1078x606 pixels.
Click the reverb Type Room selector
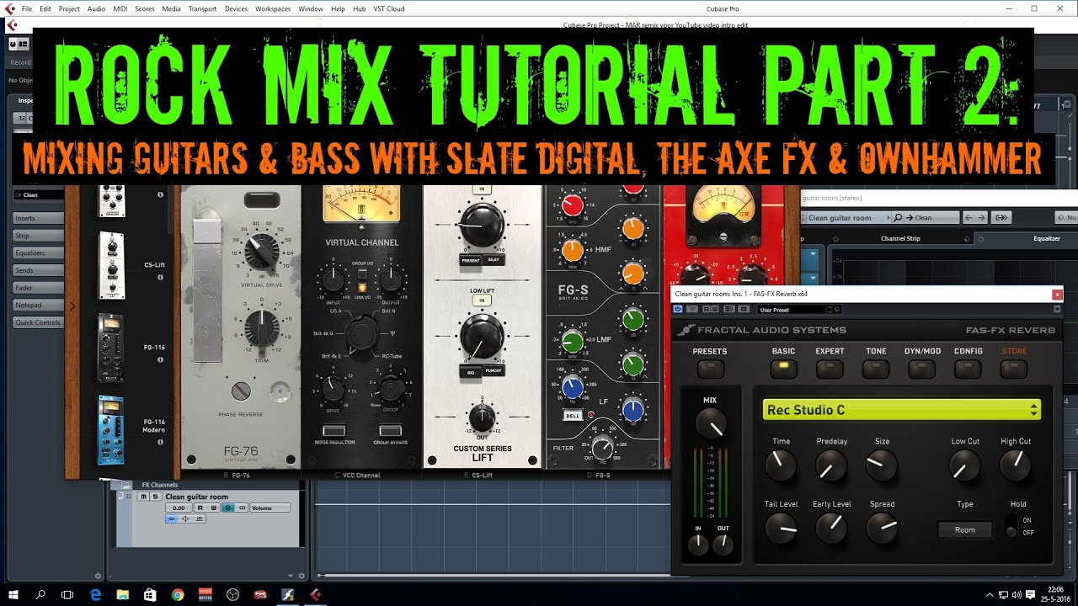click(x=965, y=529)
